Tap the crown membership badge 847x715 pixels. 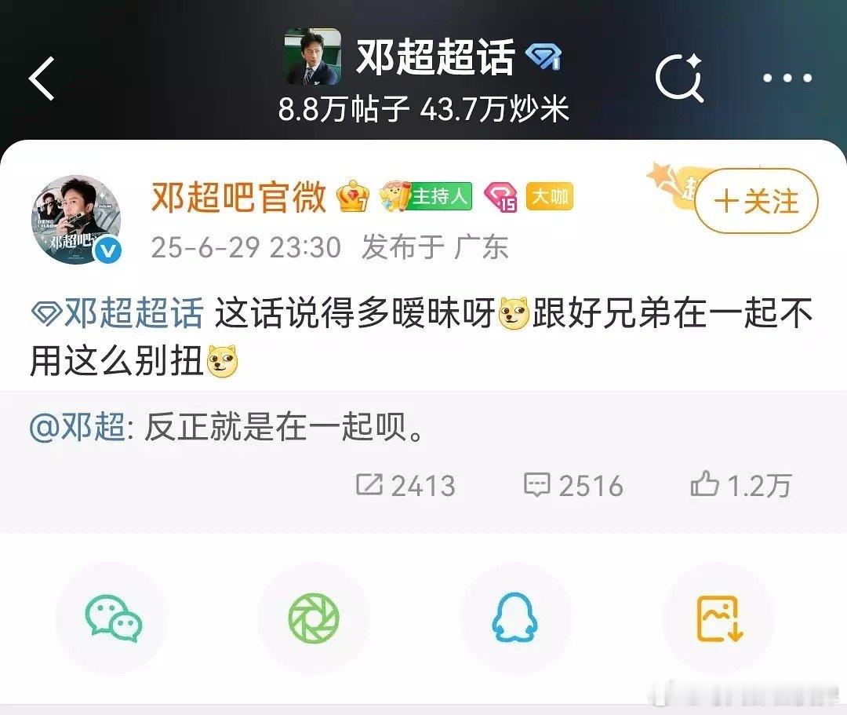(353, 196)
